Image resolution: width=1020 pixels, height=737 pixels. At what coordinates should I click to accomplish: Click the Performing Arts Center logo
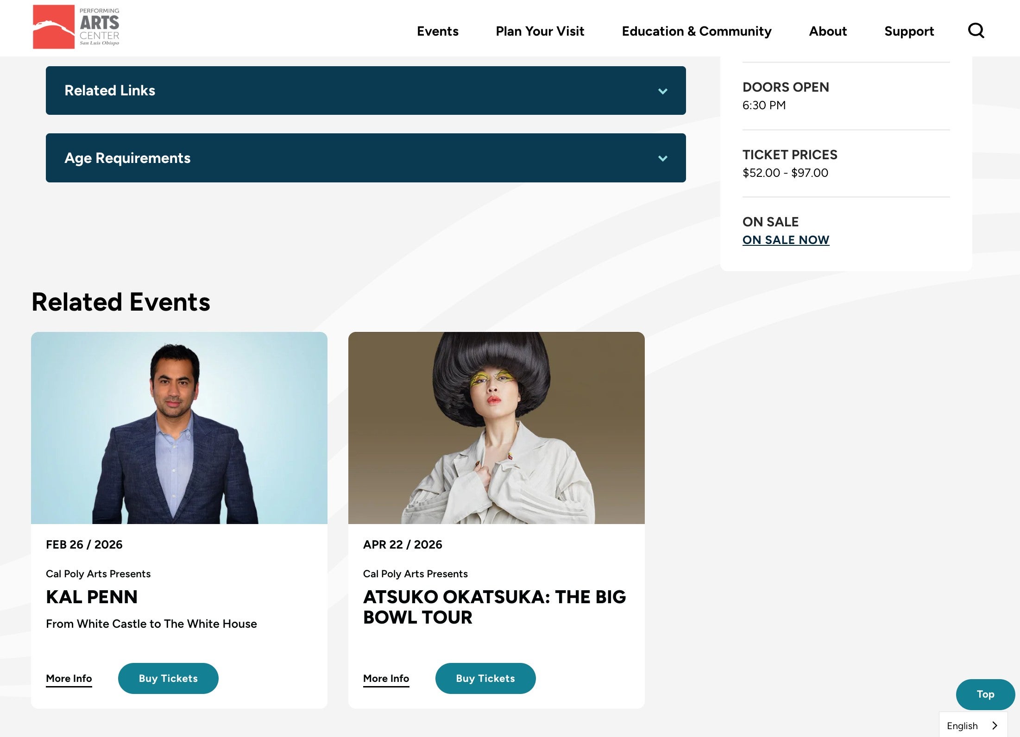pyautogui.click(x=76, y=27)
